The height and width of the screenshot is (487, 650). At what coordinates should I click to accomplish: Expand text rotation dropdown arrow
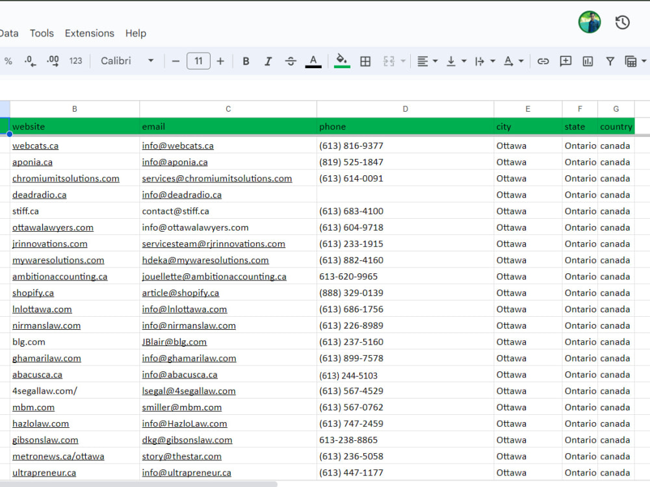pyautogui.click(x=521, y=61)
